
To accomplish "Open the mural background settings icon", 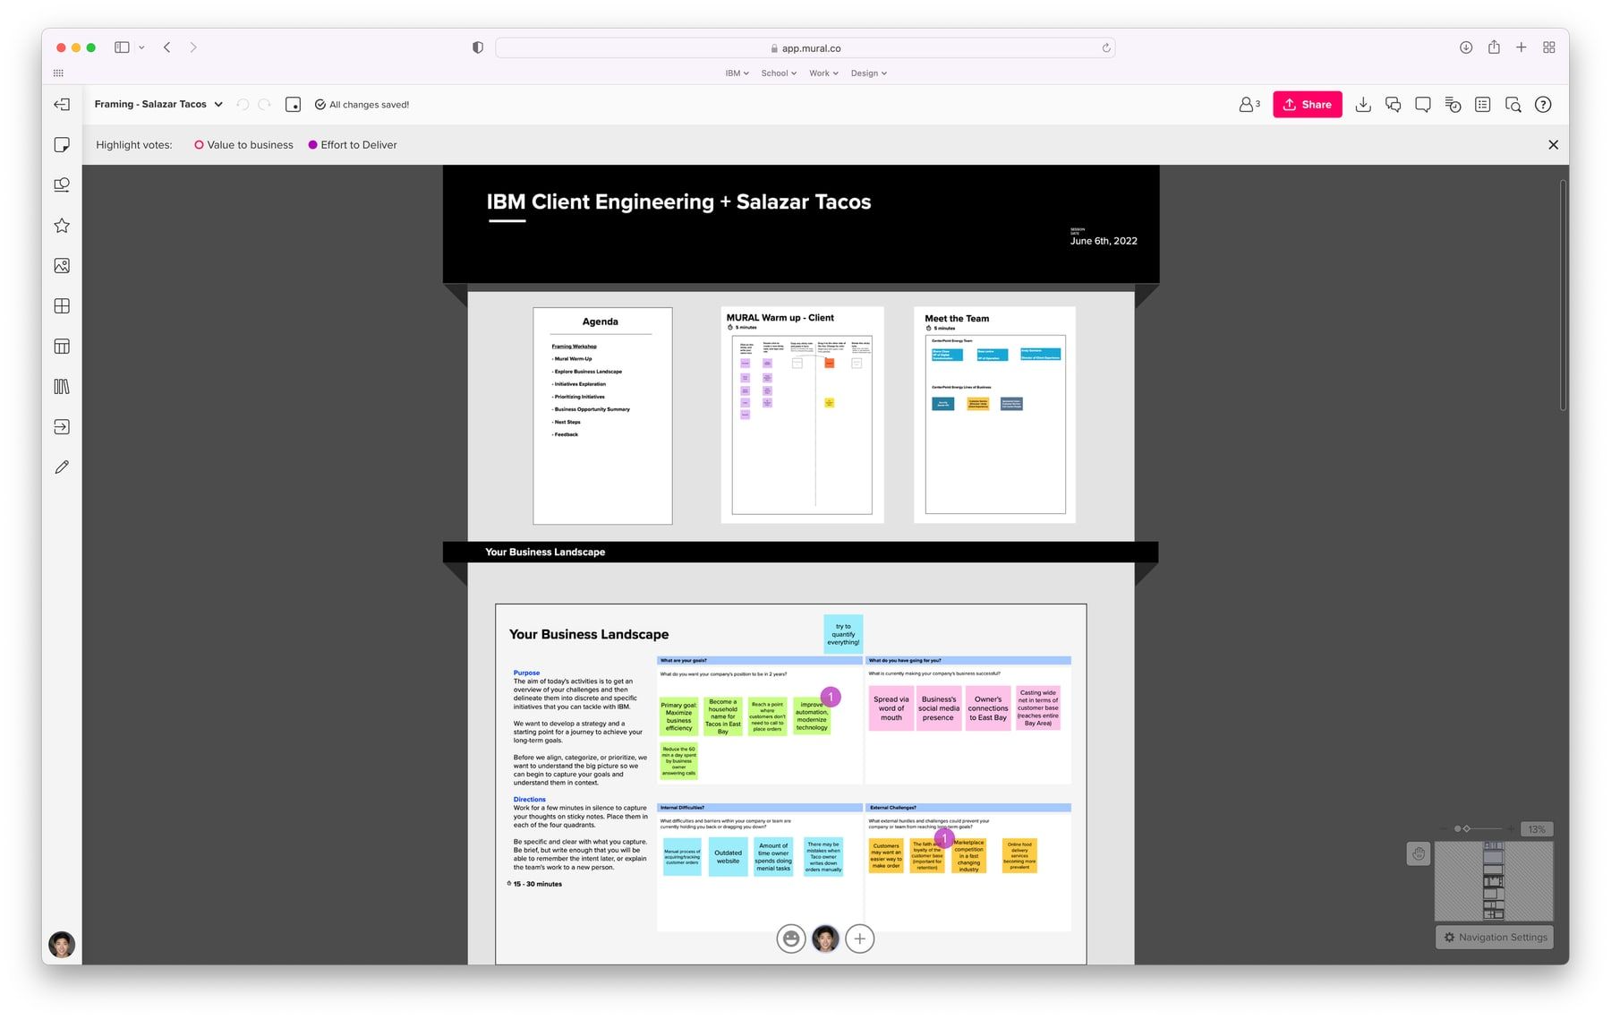I will click(293, 105).
